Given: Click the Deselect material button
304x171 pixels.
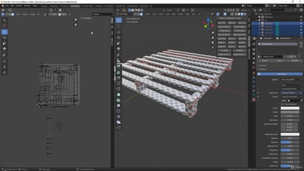Looking at the screenshot, I should 295,61.
